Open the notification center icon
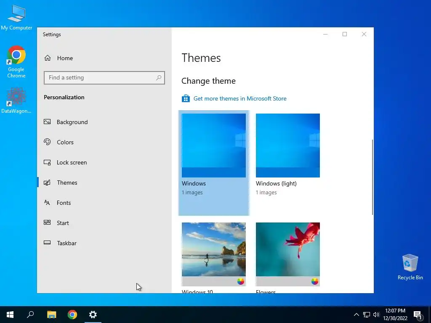This screenshot has height=323, width=431. pyautogui.click(x=418, y=315)
